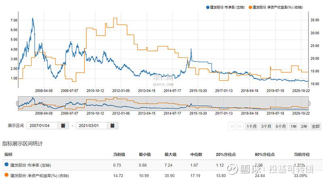Select the 1年 range button
Screen dimensions: 323x179
pos(294,126)
